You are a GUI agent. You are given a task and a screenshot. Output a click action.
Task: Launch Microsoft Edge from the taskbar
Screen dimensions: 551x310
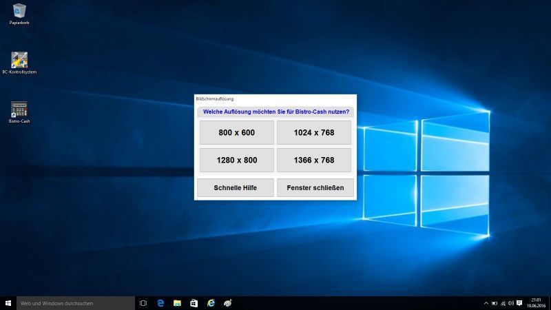pyautogui.click(x=160, y=303)
